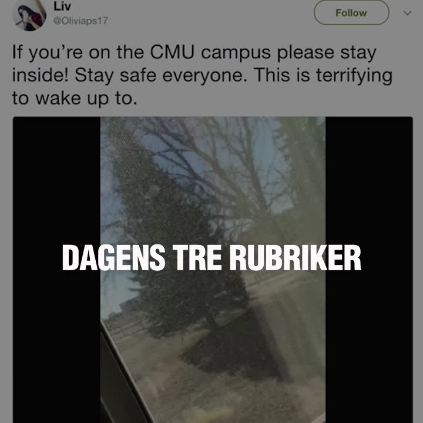Open the chevron menu beside Follow
The width and height of the screenshot is (423, 423).
click(x=407, y=13)
